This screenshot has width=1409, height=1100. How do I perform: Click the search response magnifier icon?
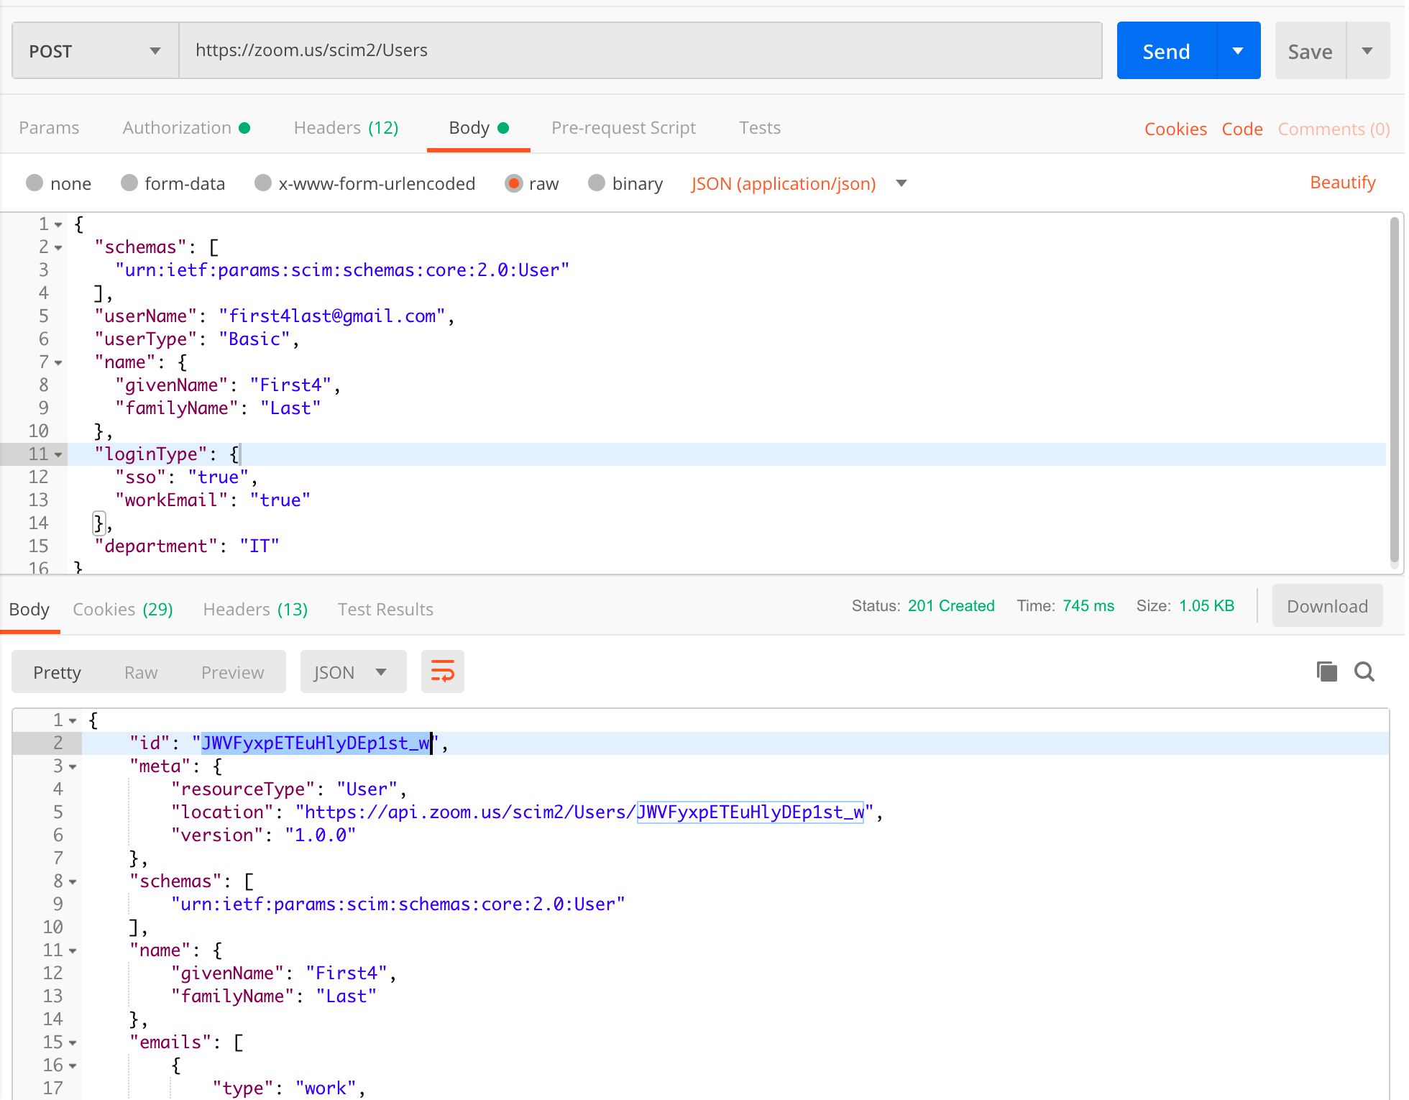point(1364,672)
